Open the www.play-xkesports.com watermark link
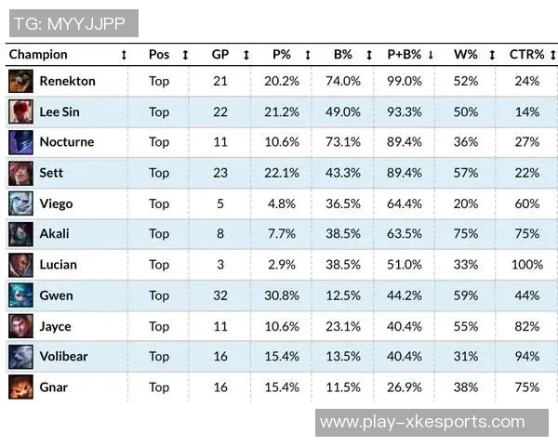Screen dimensions: 558x446 coord(422,423)
